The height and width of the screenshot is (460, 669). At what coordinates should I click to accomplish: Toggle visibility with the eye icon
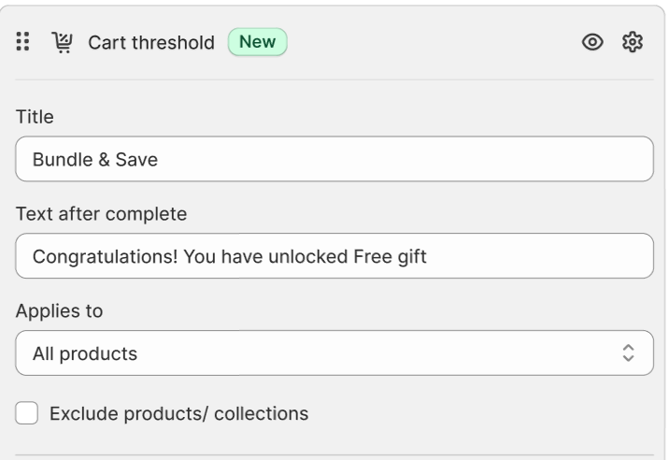(591, 42)
